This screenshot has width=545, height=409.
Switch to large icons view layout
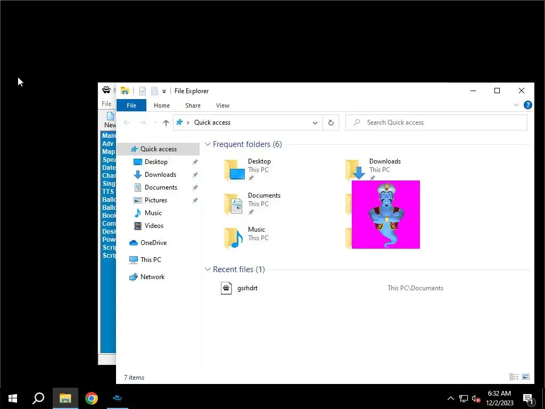click(526, 377)
